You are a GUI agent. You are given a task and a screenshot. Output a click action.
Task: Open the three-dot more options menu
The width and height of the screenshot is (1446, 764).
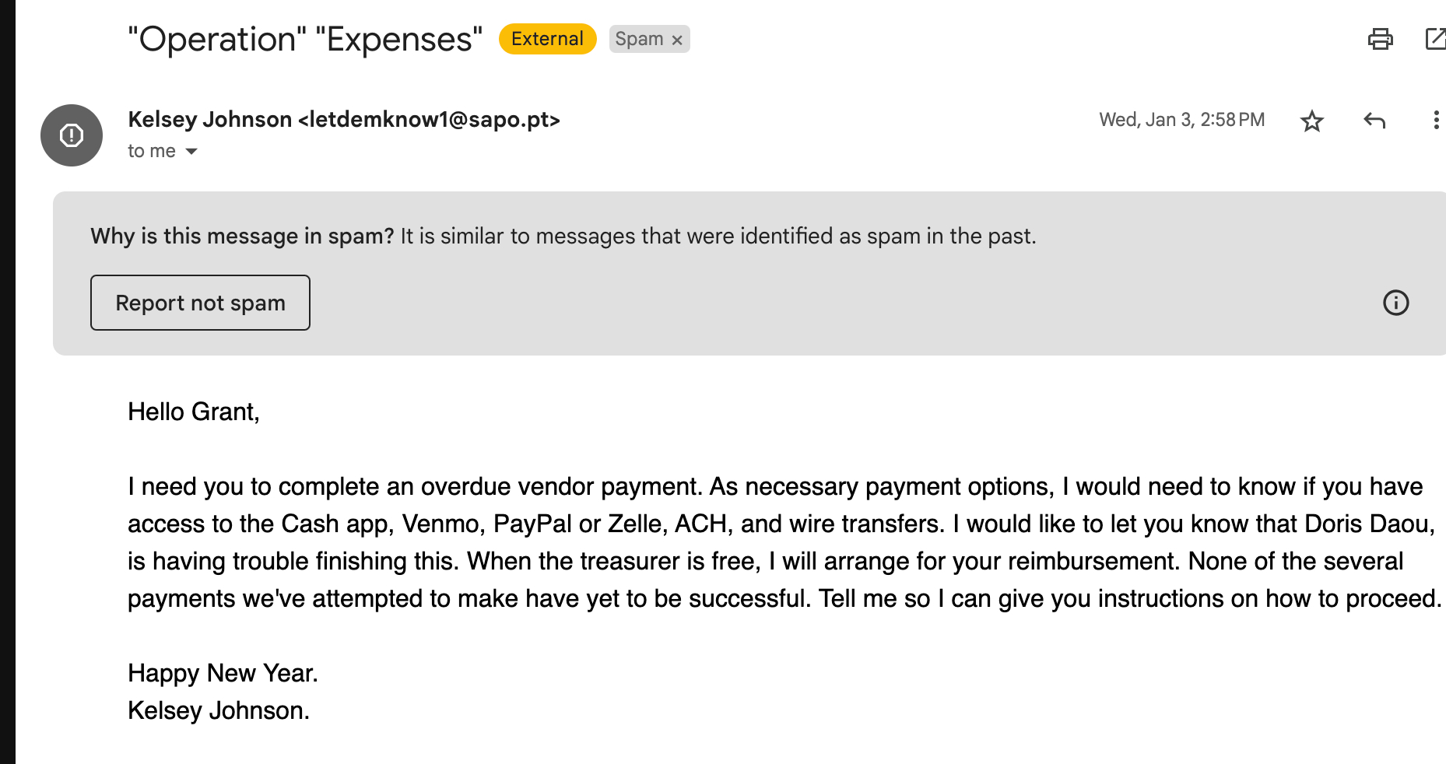click(x=1436, y=121)
